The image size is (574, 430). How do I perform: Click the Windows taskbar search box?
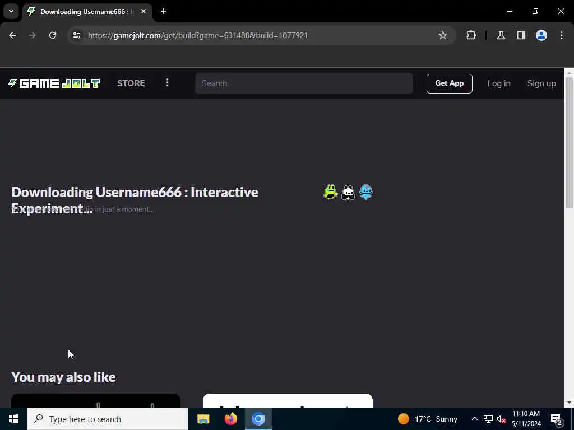(108, 419)
